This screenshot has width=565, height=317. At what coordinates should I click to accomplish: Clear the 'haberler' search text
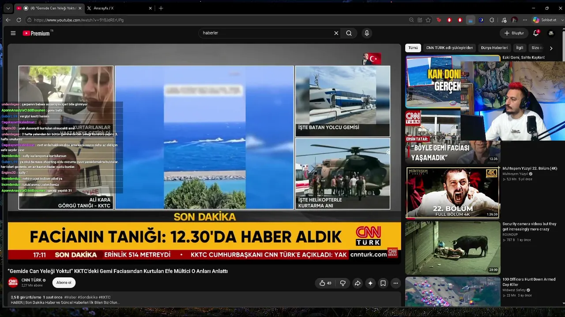(x=336, y=33)
